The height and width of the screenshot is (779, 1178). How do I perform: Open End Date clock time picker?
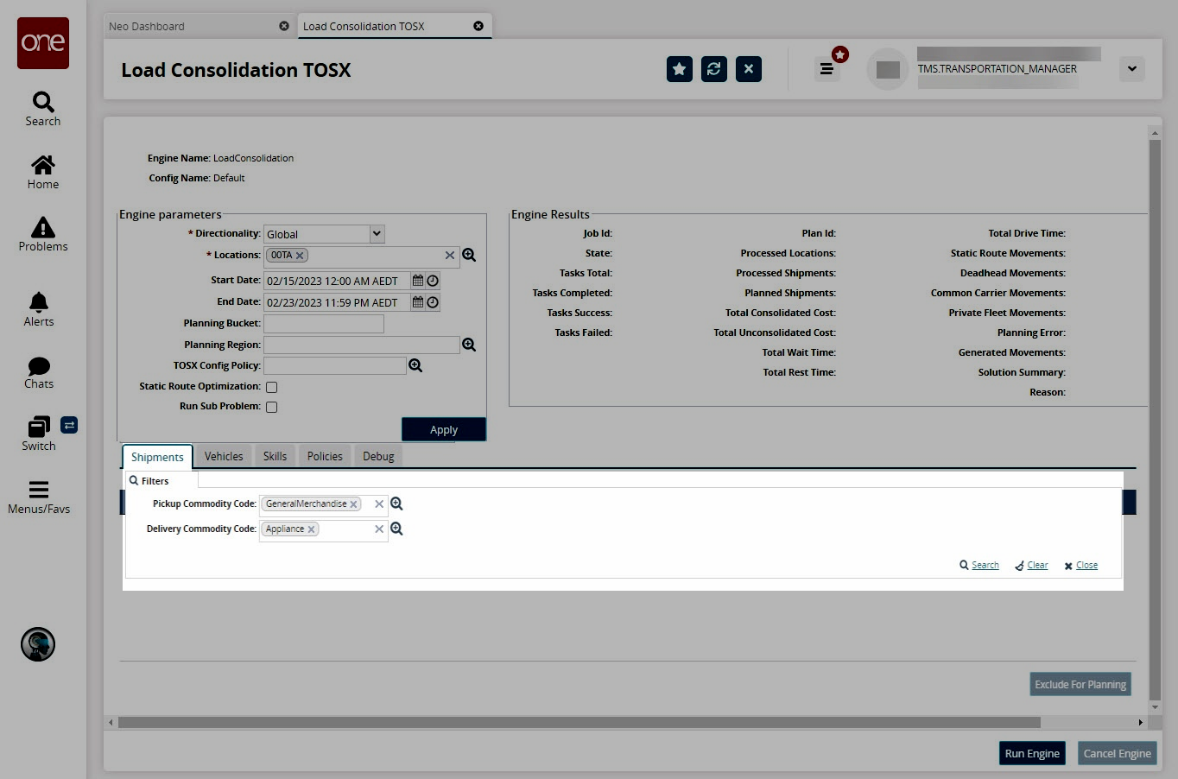(x=433, y=302)
